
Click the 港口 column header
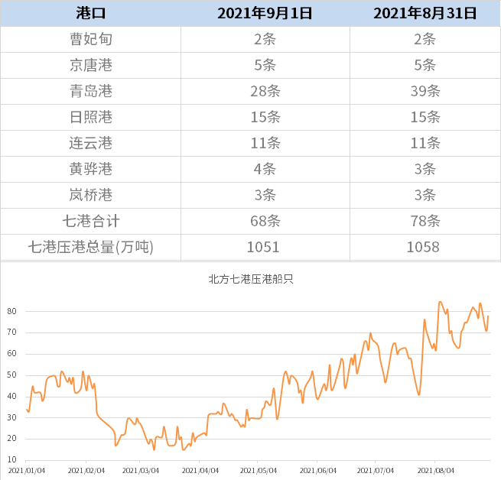pos(90,14)
